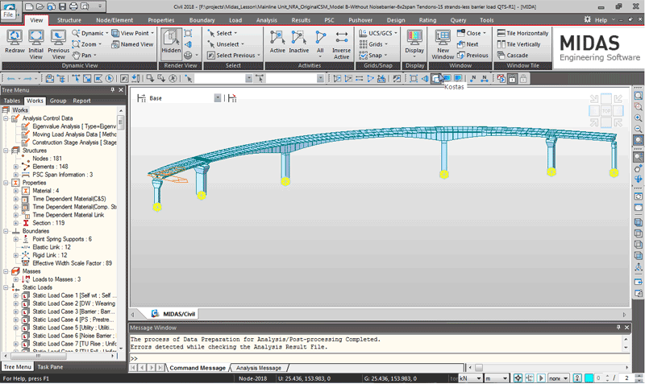The width and height of the screenshot is (645, 384).
Task: Open the kN force unit dropdown
Action: (479, 378)
